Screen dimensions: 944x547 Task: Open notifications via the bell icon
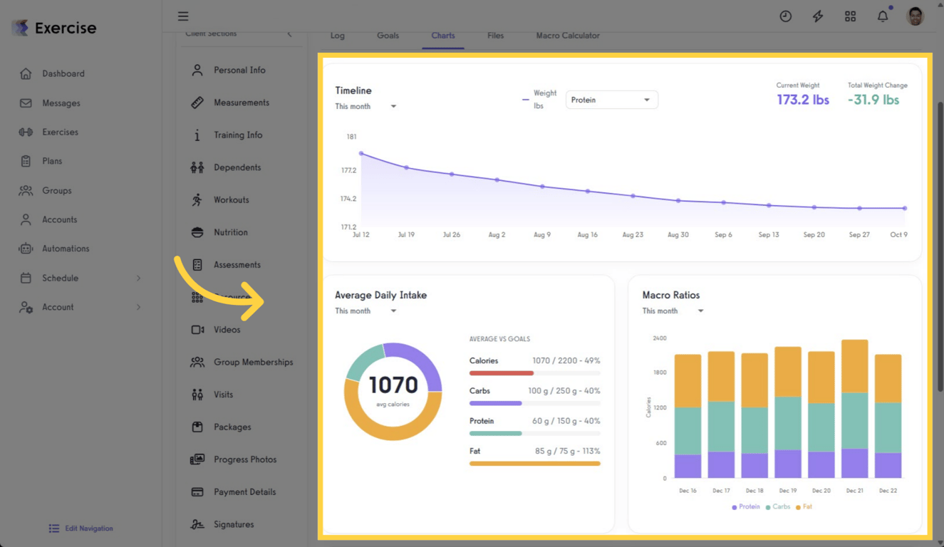(x=883, y=16)
